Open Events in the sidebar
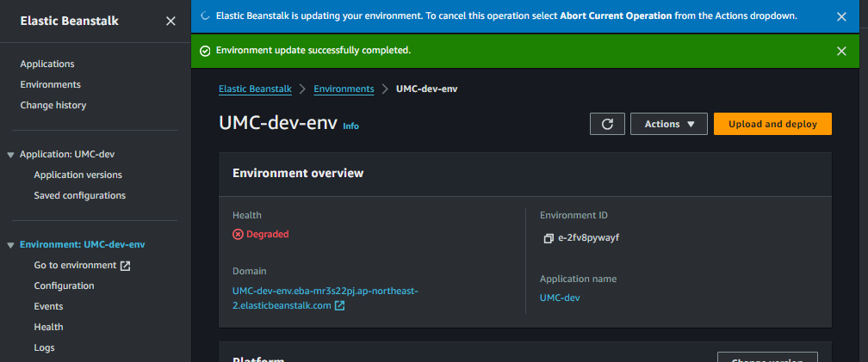The width and height of the screenshot is (868, 362). click(49, 306)
